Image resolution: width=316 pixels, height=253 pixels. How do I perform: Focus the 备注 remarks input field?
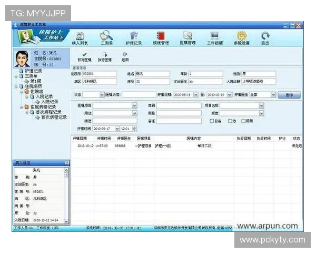pyautogui.click(x=179, y=121)
